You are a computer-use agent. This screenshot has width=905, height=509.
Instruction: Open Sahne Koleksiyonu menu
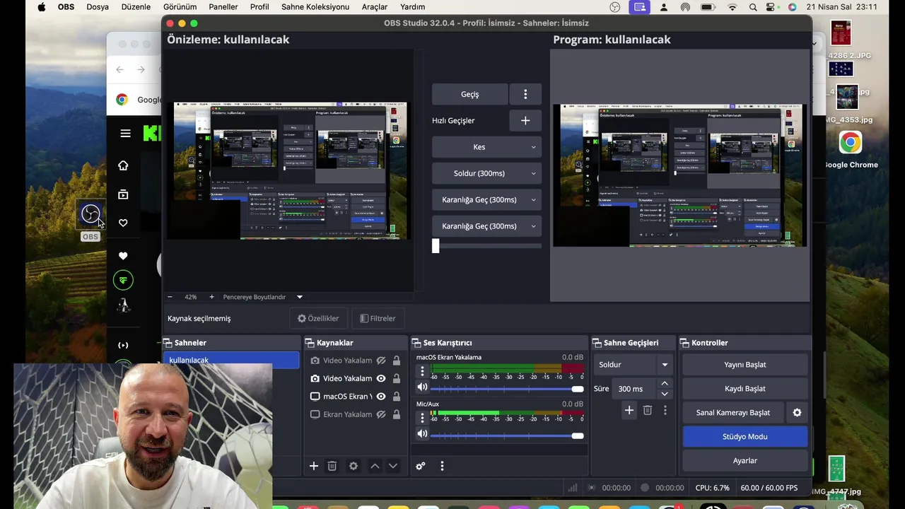coord(315,7)
